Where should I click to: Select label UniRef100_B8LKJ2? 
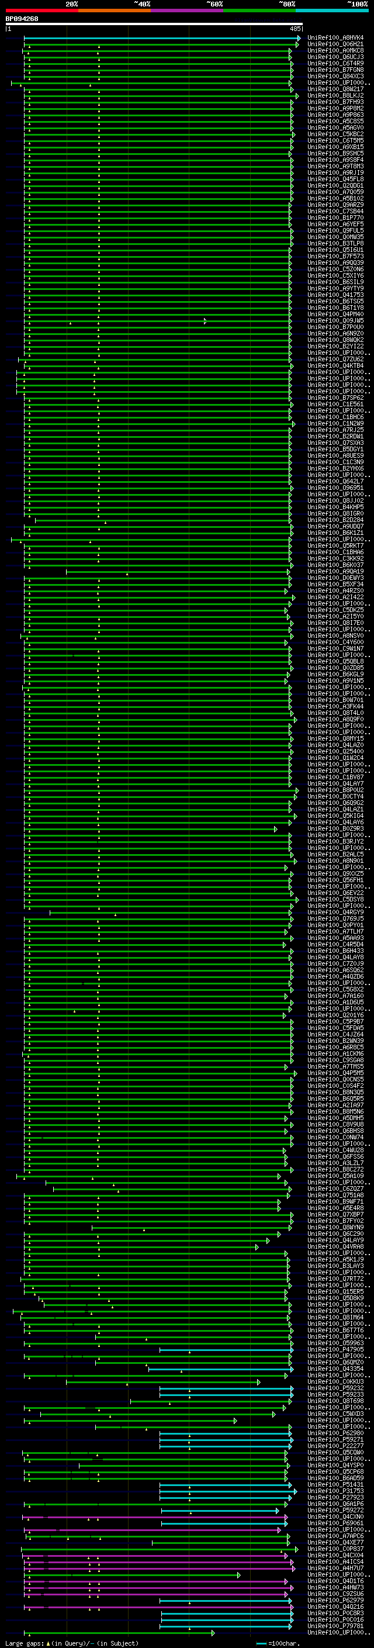tap(335, 95)
